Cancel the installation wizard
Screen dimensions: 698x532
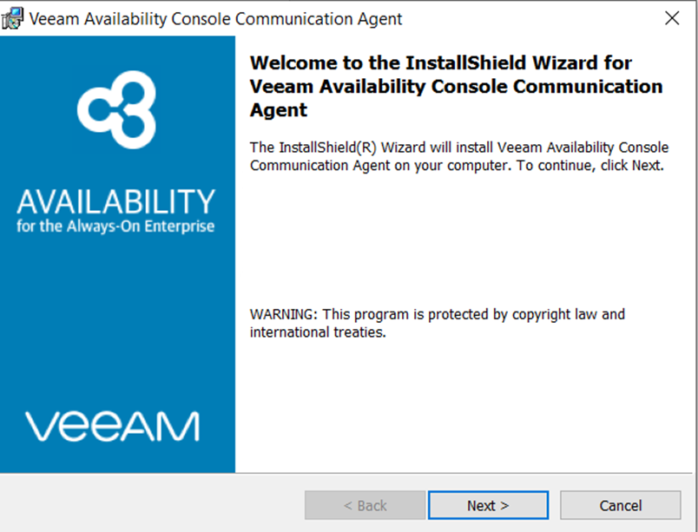click(620, 505)
